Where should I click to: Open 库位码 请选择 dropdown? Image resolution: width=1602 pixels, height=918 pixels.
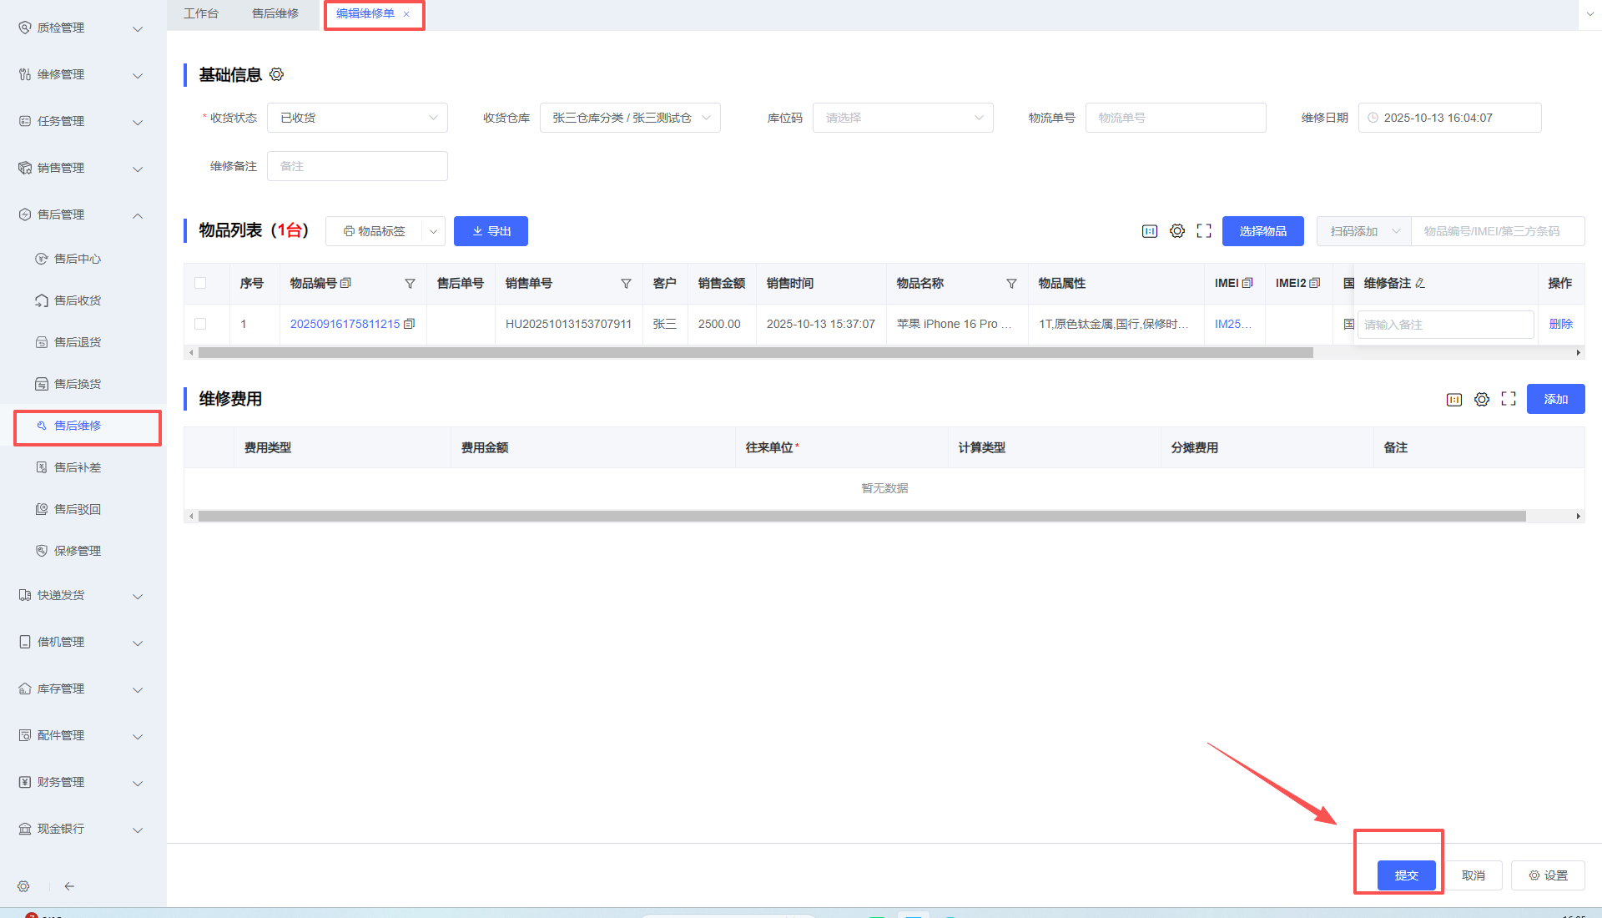pos(903,118)
